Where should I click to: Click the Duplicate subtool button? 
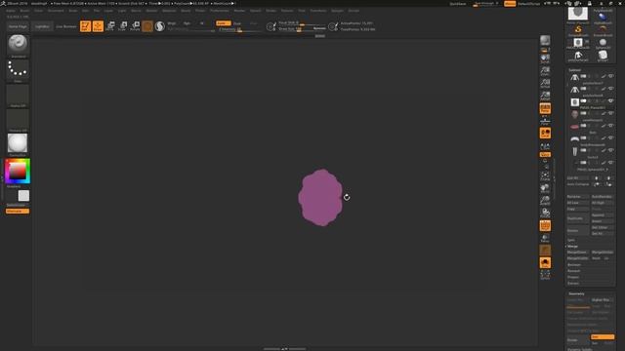[x=577, y=218]
